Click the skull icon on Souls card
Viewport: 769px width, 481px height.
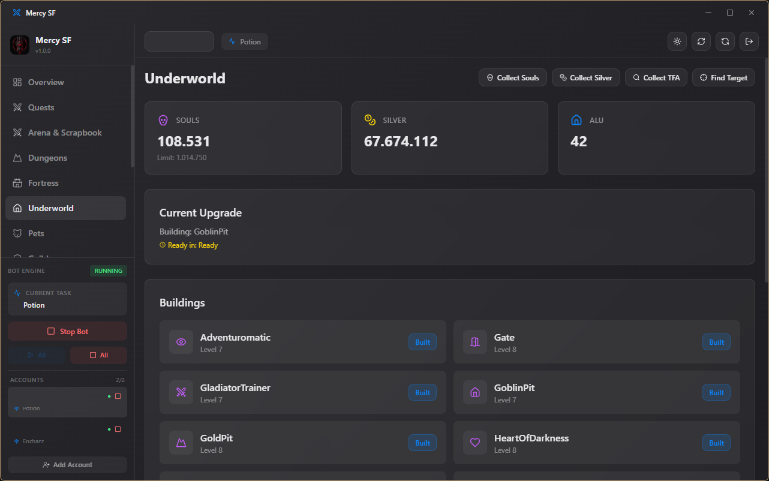click(x=163, y=121)
